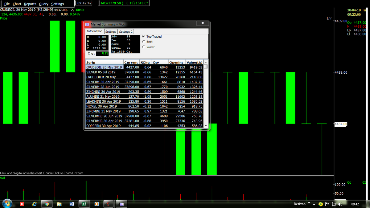Select the SILVERM 28 Jun 2019 row
Screen dimensions: 370x208
coord(144,87)
